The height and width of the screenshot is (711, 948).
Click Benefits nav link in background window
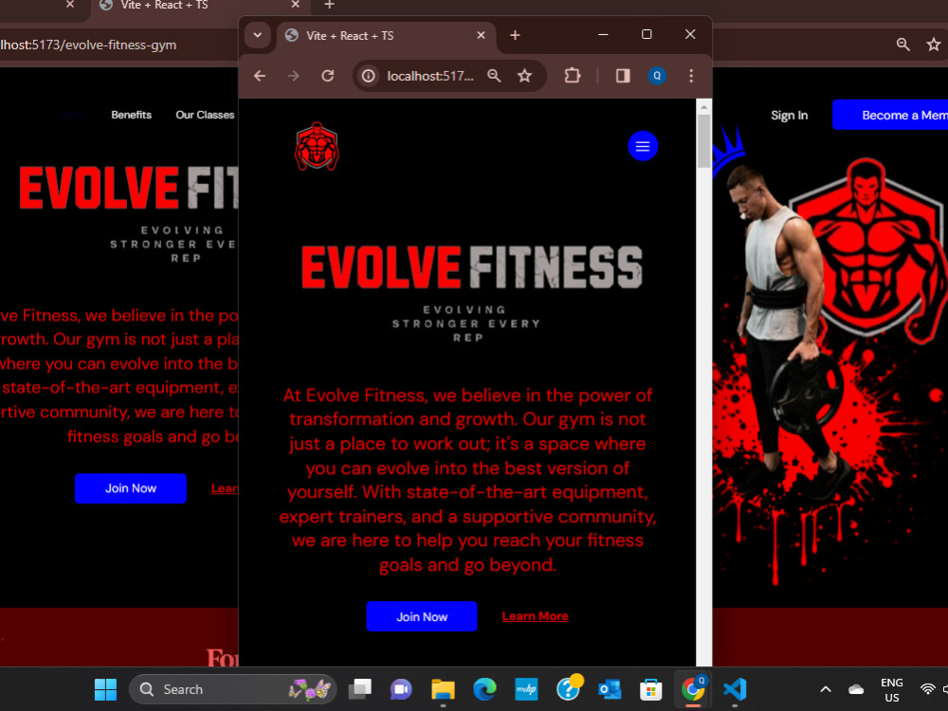(x=131, y=115)
